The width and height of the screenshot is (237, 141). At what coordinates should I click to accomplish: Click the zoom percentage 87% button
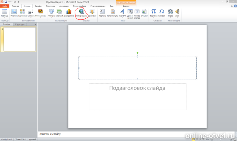coord(208,139)
